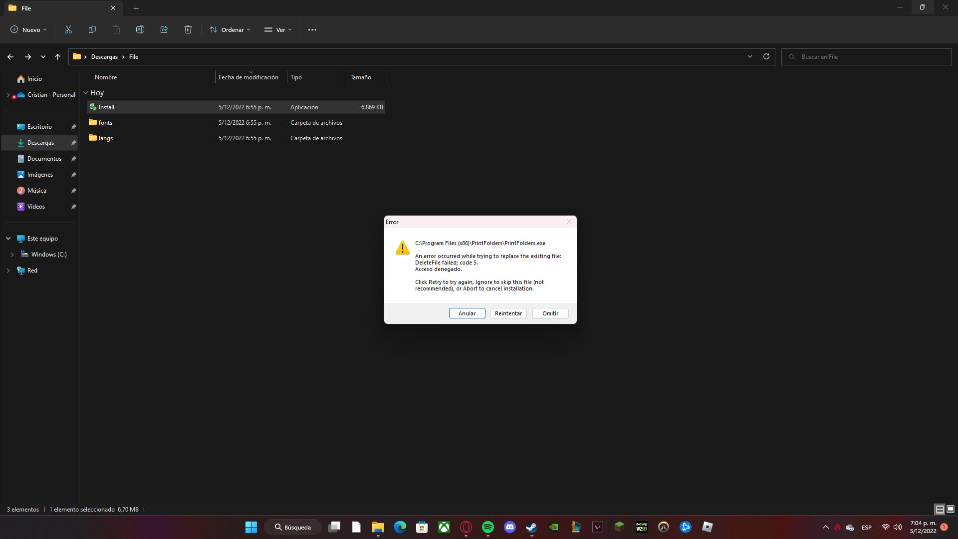
Task: Click the Delete trash icon in toolbar
Action: [x=188, y=30]
